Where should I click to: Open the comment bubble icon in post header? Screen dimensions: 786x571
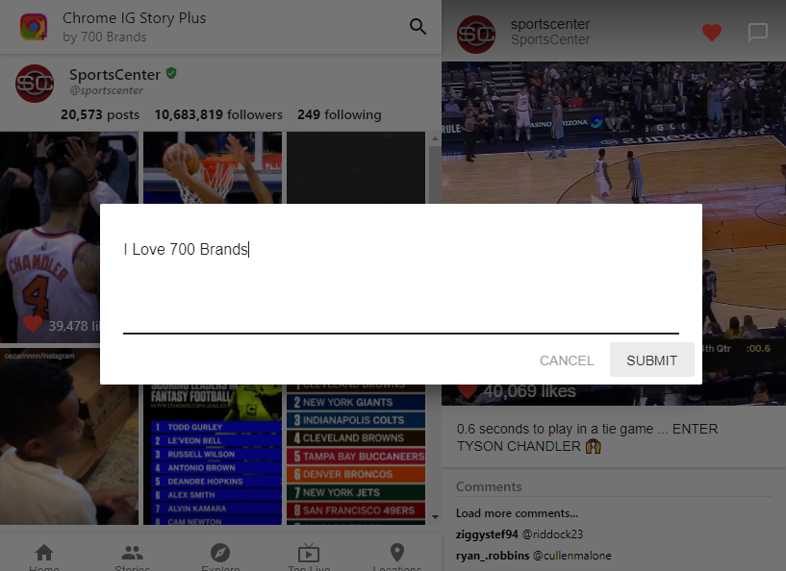757,33
